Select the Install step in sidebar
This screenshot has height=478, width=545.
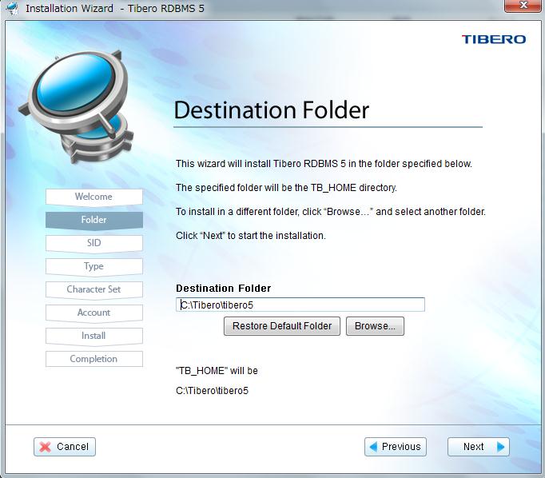click(93, 336)
